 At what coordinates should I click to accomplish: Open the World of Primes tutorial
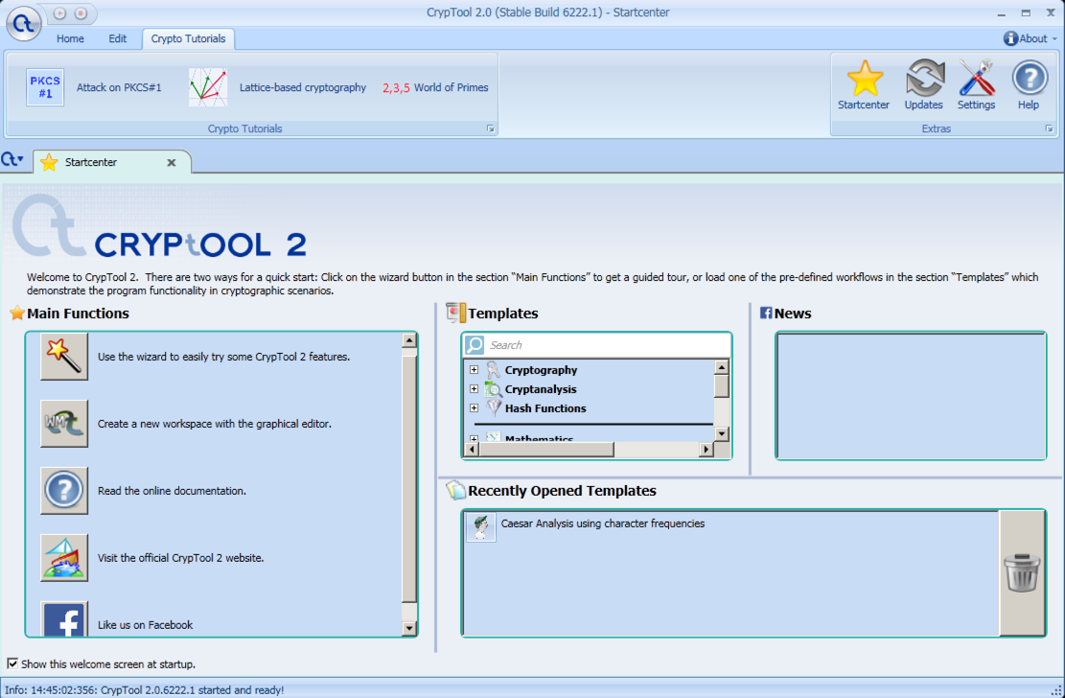(435, 87)
